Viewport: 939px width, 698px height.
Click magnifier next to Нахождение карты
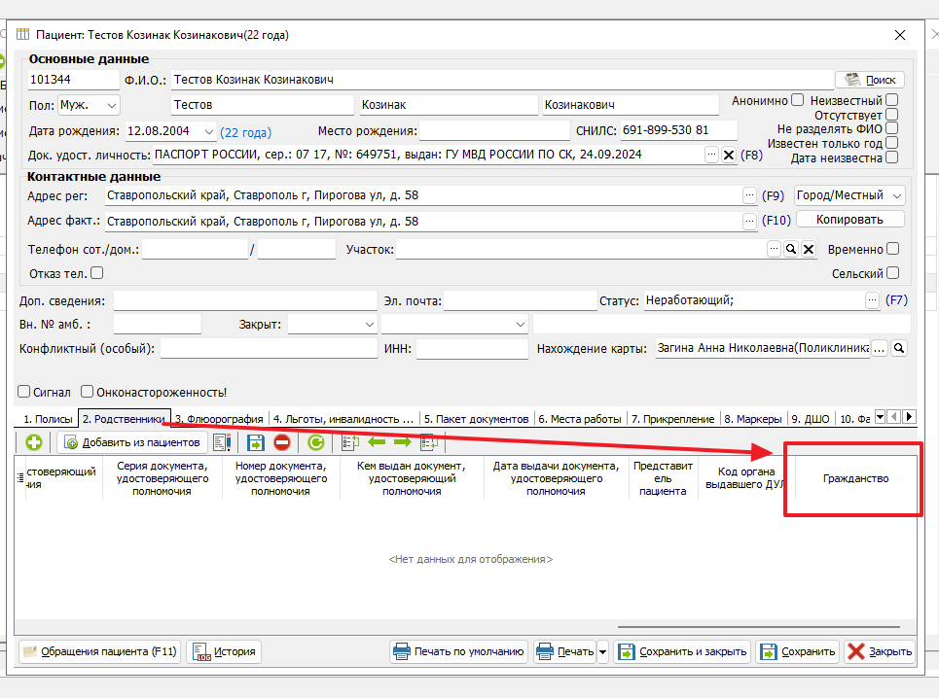coord(899,348)
